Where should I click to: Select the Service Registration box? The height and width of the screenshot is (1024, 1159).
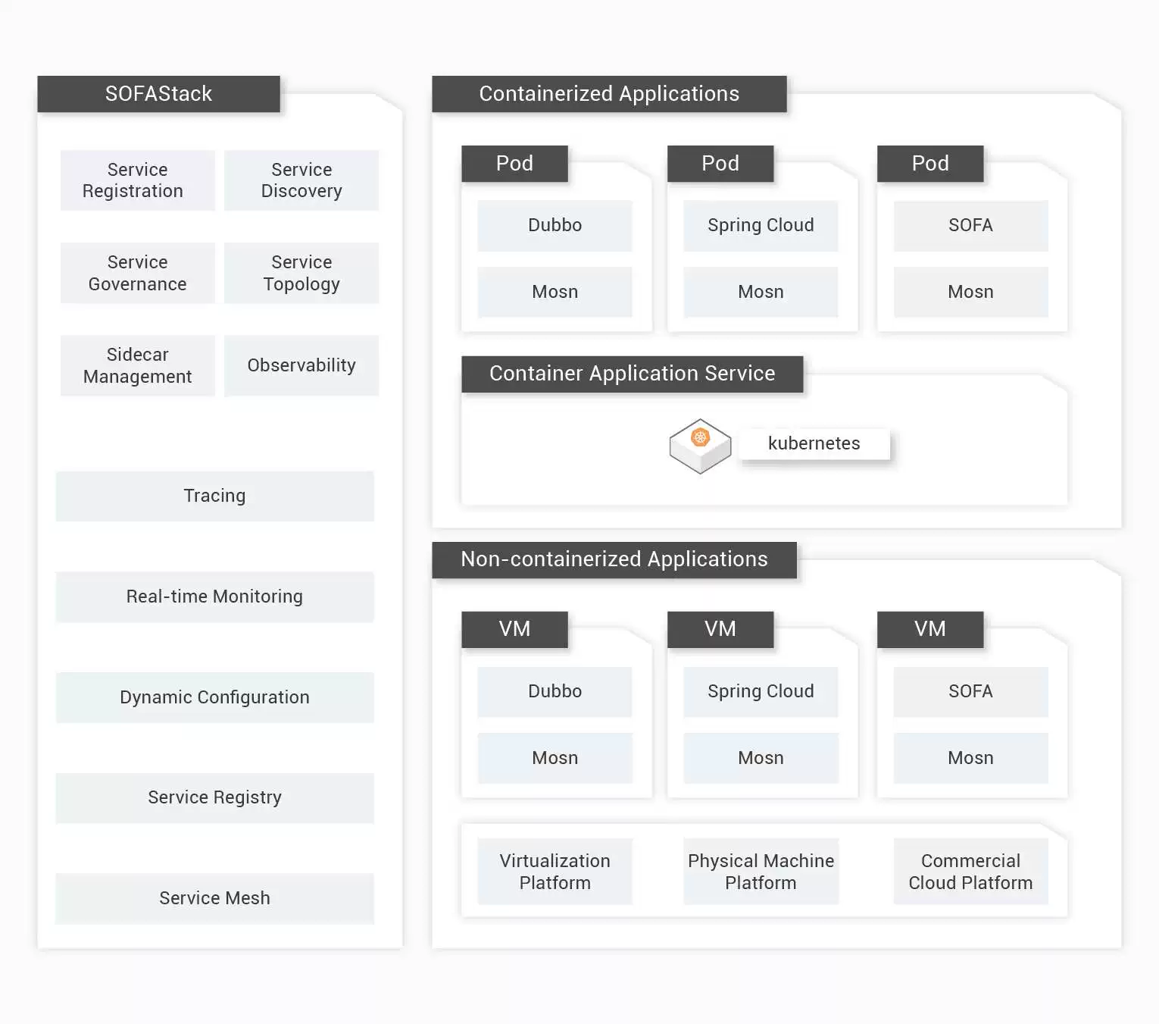point(137,180)
